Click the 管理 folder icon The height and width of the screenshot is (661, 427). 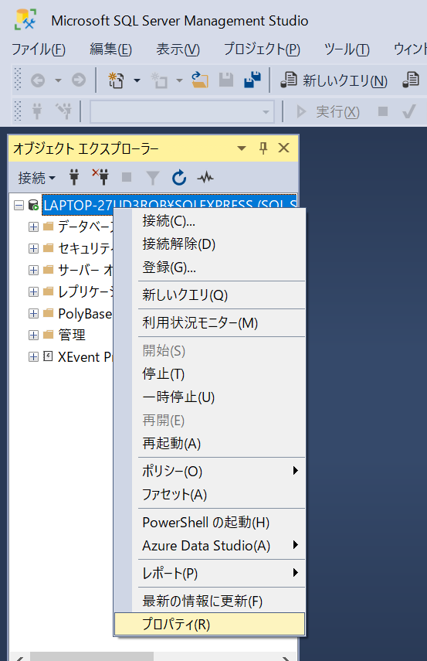(x=49, y=335)
